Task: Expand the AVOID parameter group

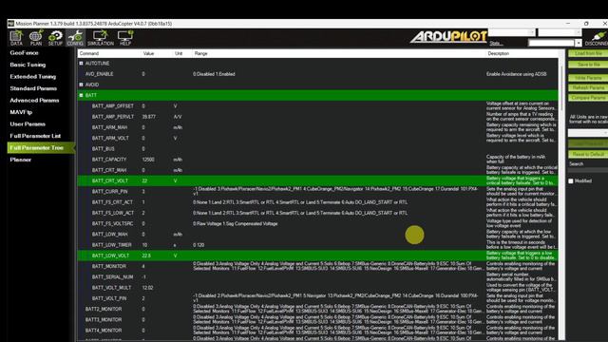Action: coord(81,85)
